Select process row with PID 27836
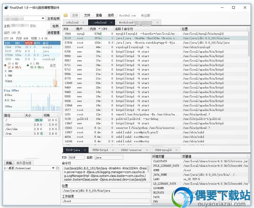 pyautogui.click(x=155, y=43)
